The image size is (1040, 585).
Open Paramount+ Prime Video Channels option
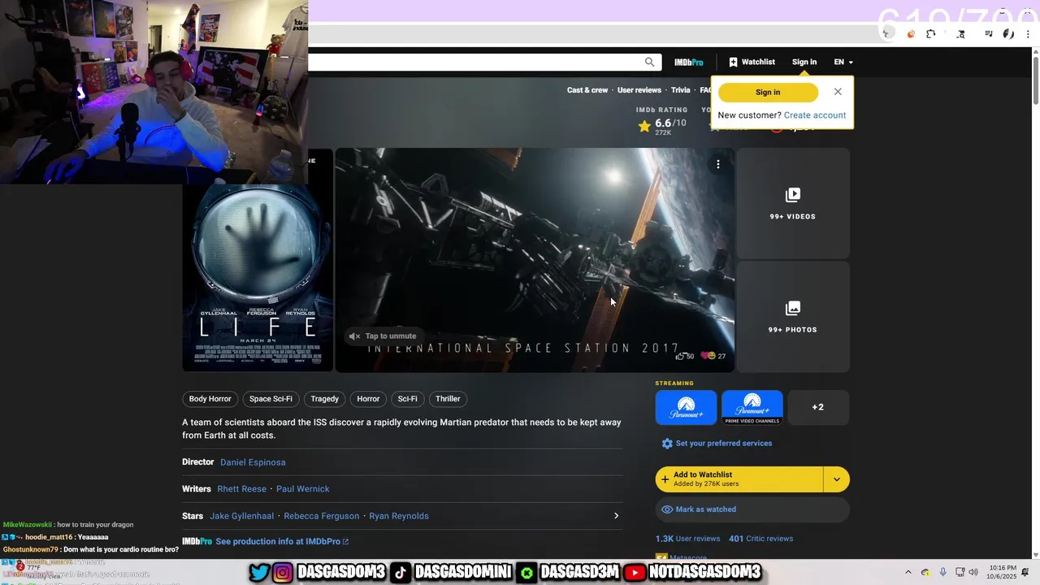point(752,408)
